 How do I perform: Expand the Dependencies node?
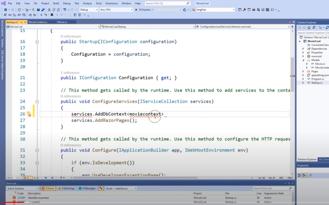coord(303,49)
